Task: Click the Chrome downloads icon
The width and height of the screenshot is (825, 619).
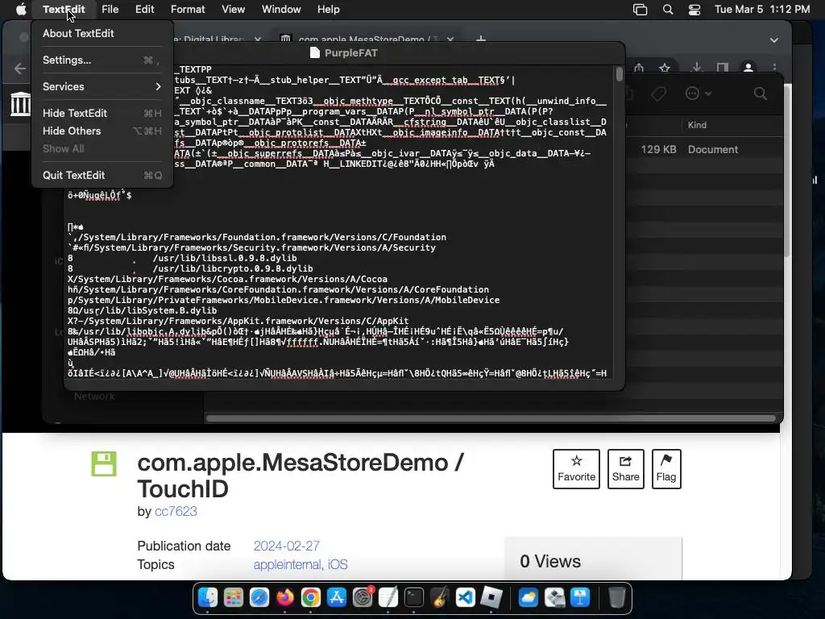Action: click(x=697, y=68)
